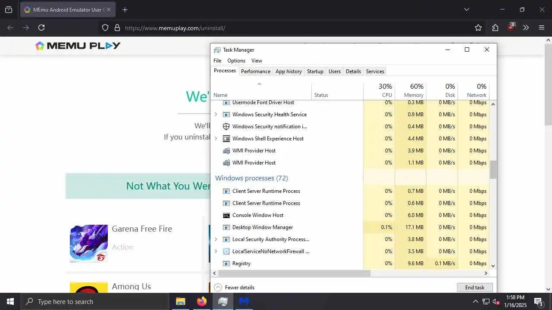Open Firefox from the taskbar

[202, 301]
